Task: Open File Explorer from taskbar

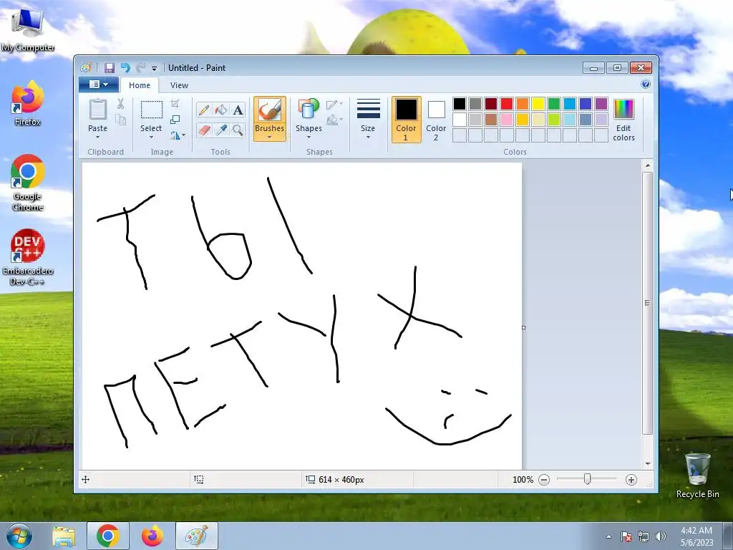Action: pos(64,536)
